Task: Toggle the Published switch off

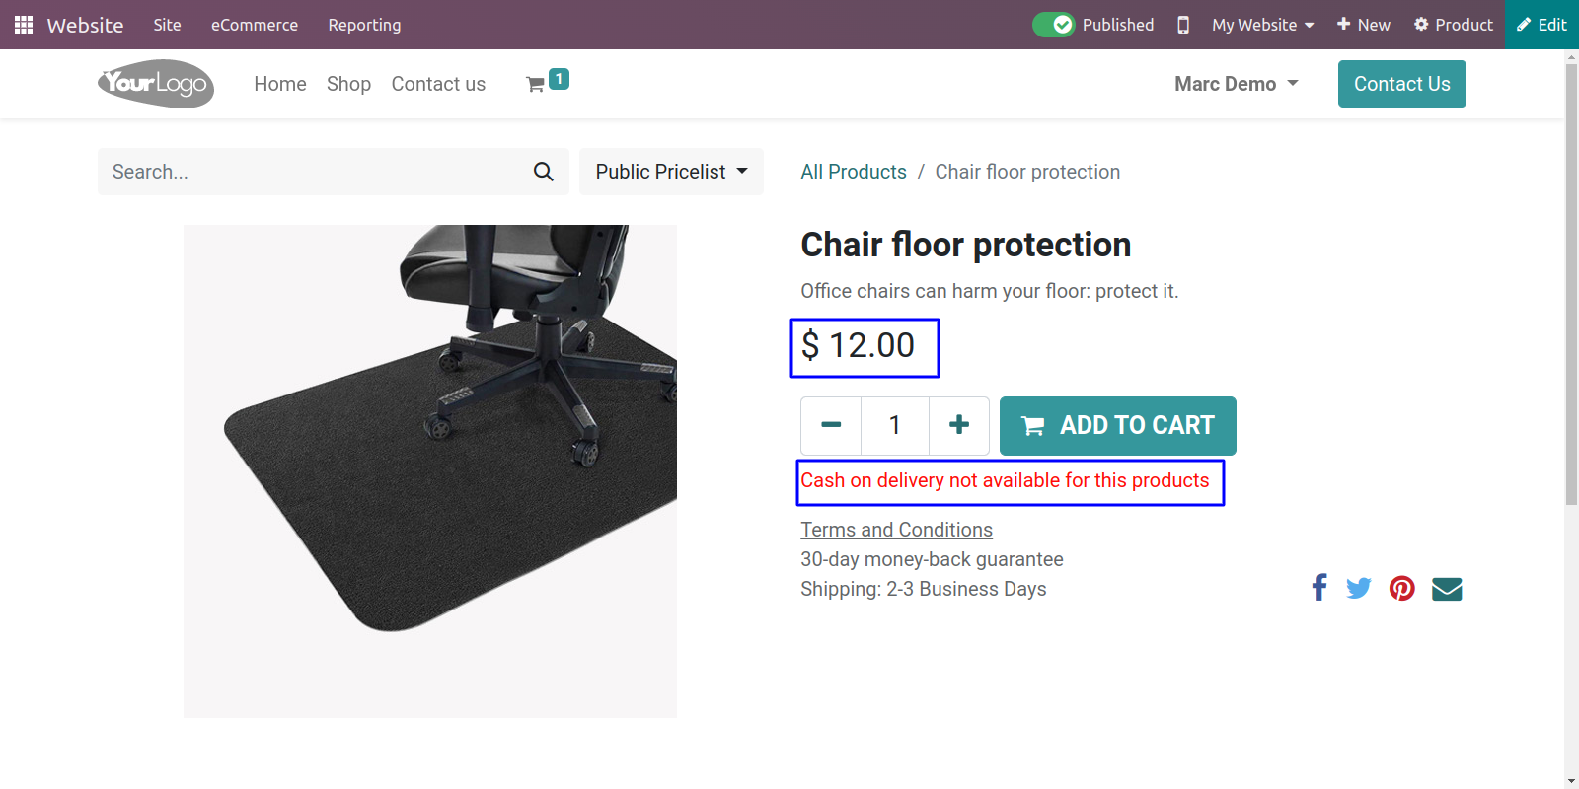Action: pyautogui.click(x=1053, y=25)
